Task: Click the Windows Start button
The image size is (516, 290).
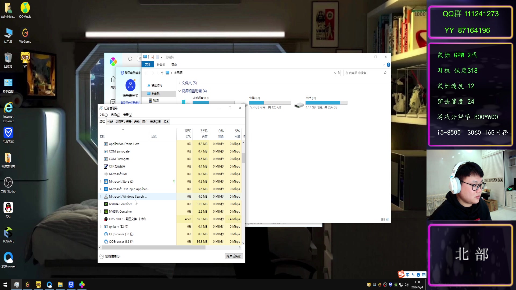Action: tap(5, 285)
